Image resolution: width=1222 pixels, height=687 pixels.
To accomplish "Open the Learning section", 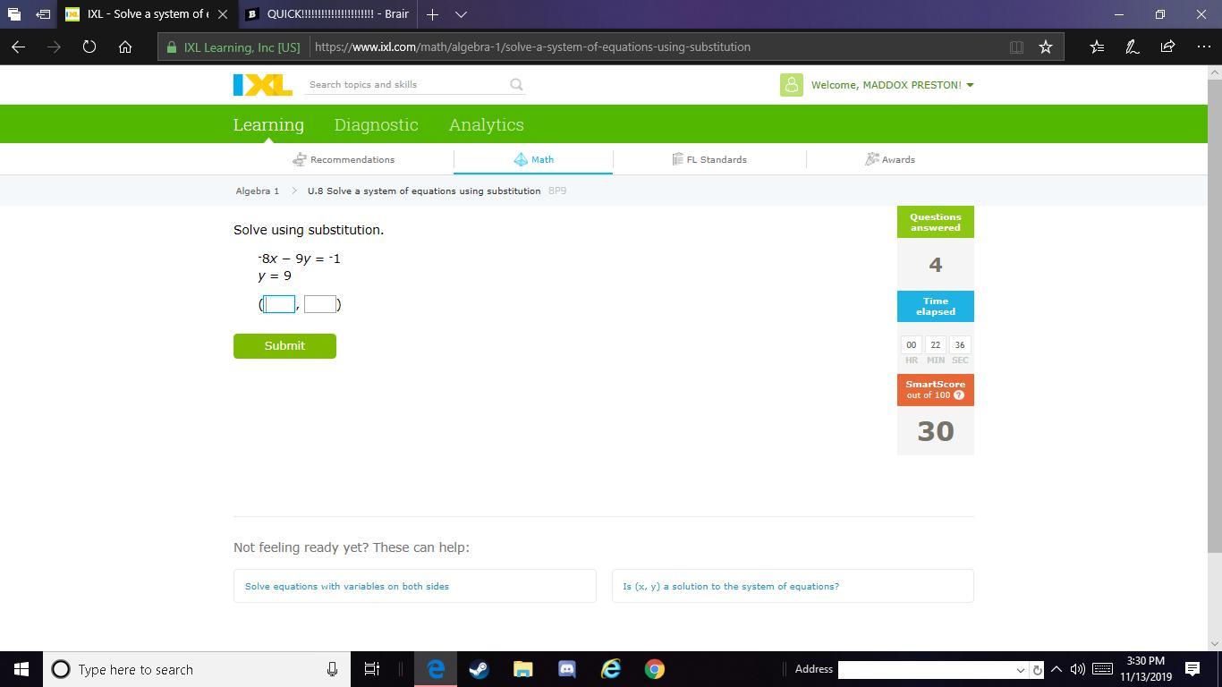I will pos(268,124).
